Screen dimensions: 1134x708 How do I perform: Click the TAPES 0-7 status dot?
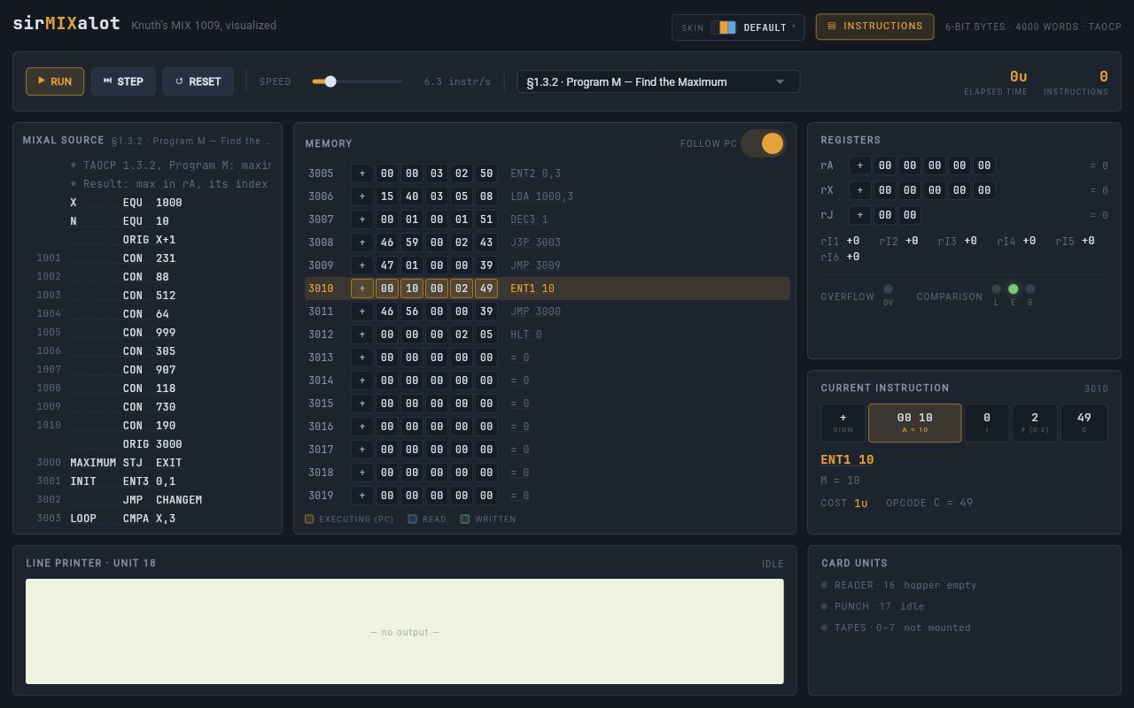(x=824, y=627)
